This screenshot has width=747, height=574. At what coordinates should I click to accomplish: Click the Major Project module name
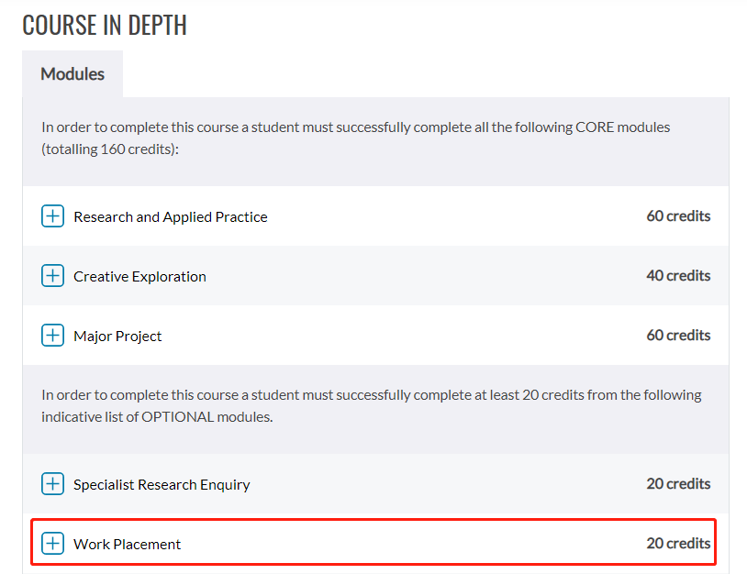pos(117,337)
